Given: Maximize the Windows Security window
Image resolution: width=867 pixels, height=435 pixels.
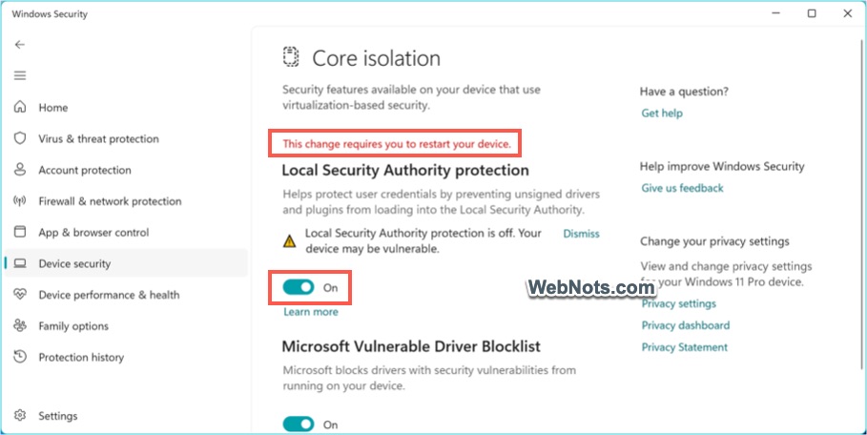Looking at the screenshot, I should 812,13.
